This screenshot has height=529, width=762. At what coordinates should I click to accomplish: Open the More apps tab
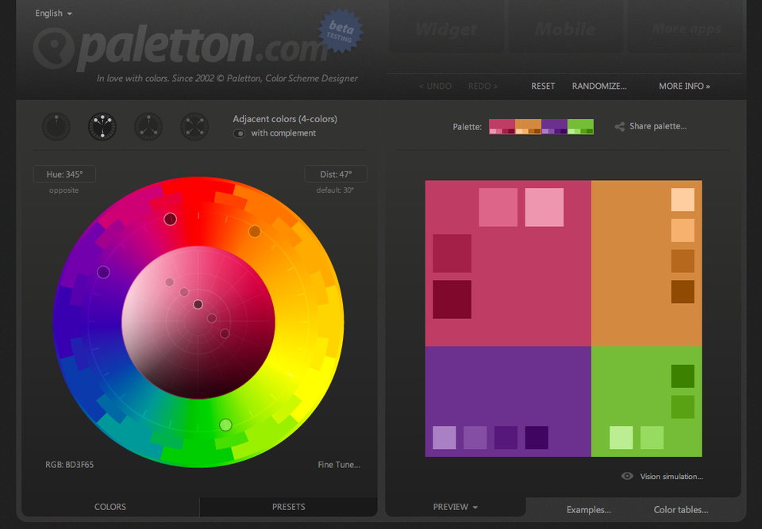click(686, 29)
